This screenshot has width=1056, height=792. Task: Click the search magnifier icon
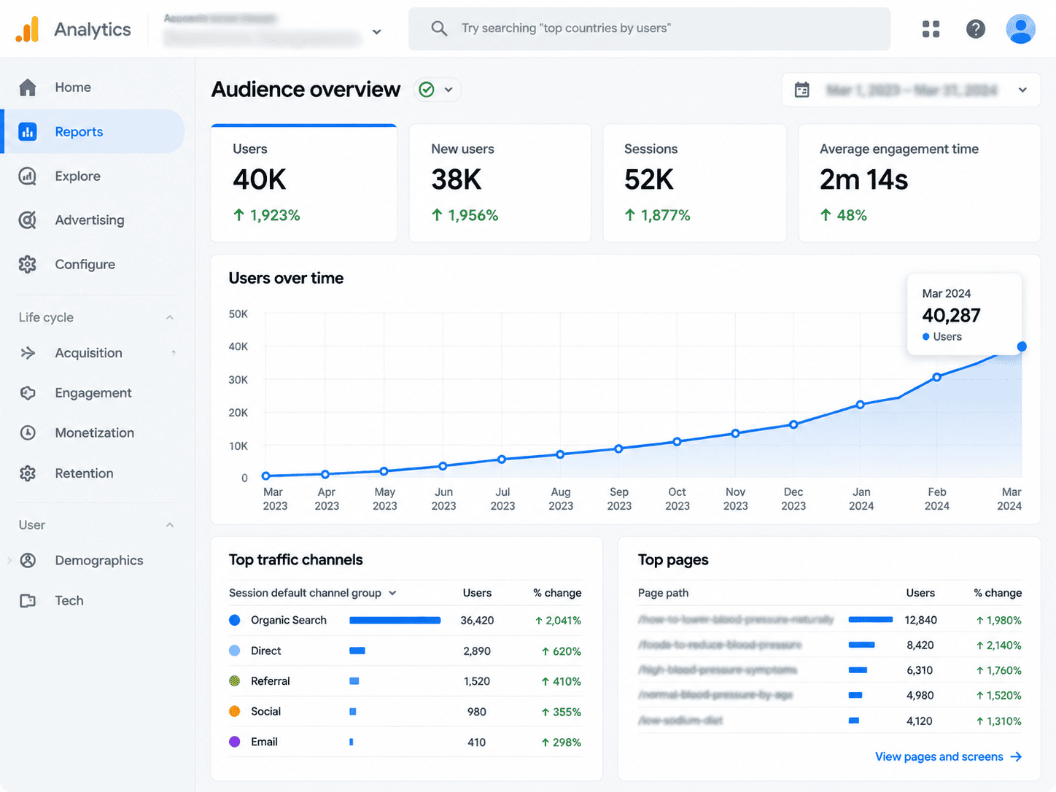439,28
